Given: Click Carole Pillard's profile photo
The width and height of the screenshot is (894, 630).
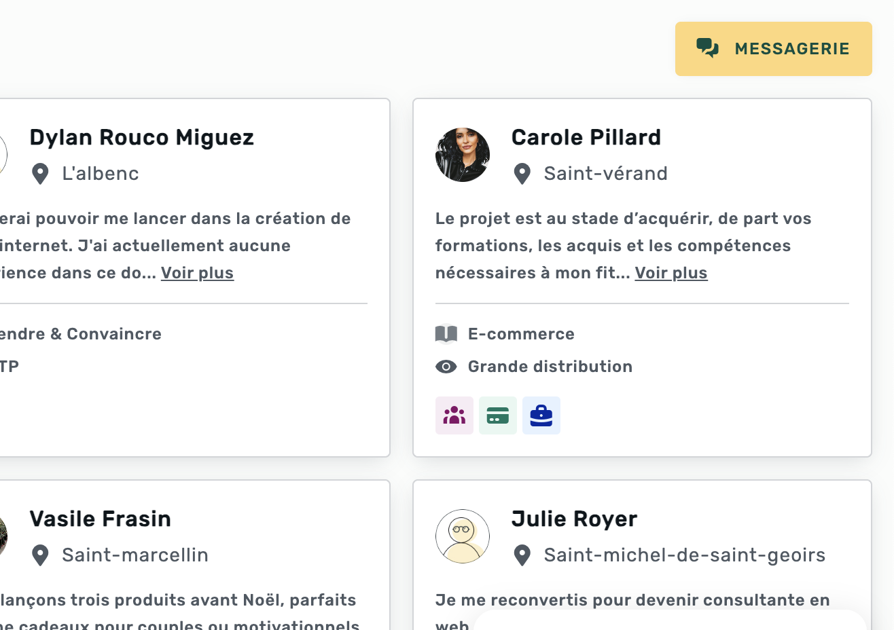Looking at the screenshot, I should pyautogui.click(x=462, y=155).
